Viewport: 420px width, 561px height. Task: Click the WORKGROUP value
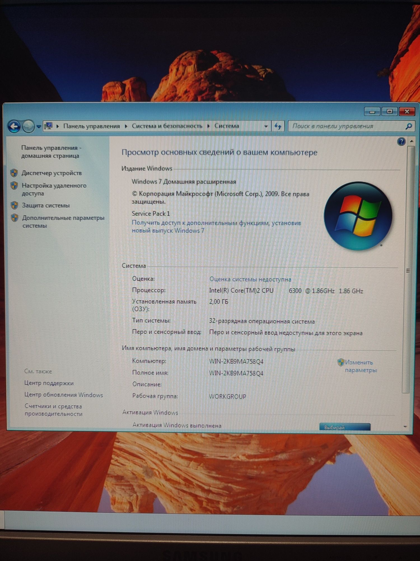pyautogui.click(x=227, y=397)
